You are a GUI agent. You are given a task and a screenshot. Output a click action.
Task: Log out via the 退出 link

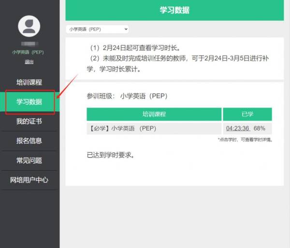29,62
